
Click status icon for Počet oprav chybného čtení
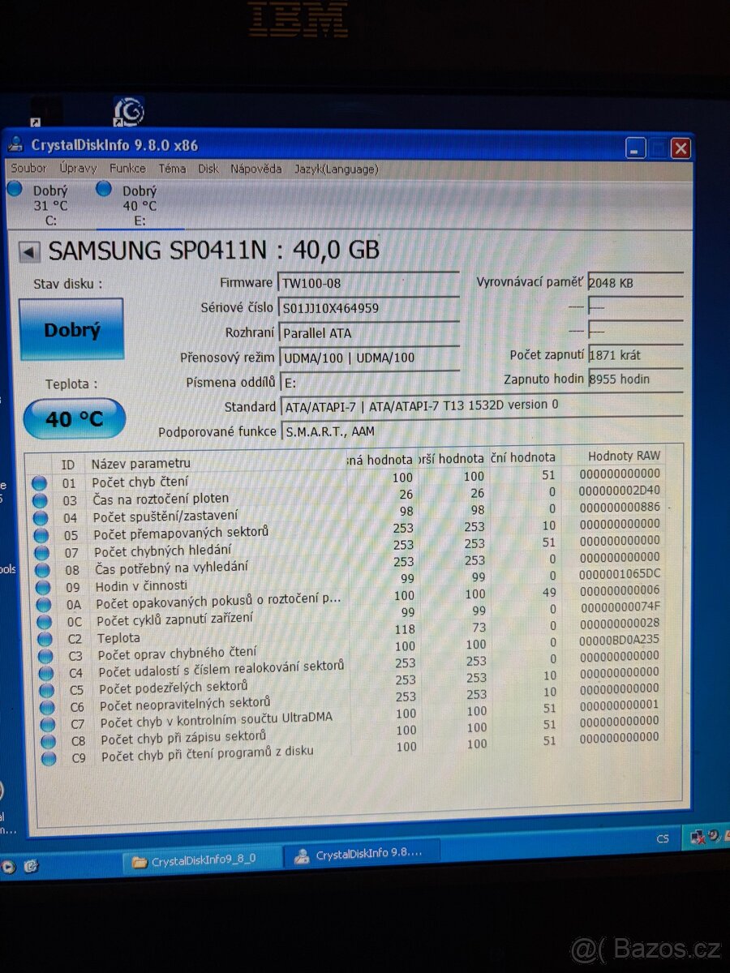[45, 655]
